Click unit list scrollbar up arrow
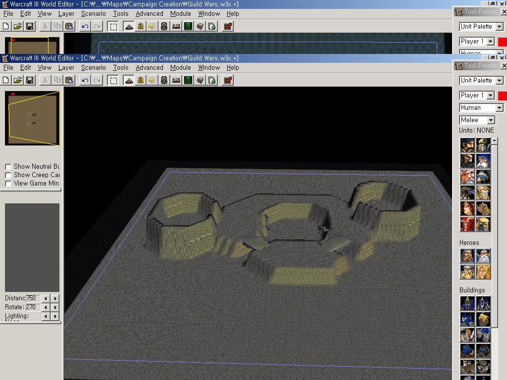The width and height of the screenshot is (507, 380). click(495, 141)
